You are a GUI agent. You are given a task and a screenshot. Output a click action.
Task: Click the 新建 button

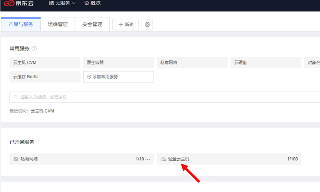(126, 24)
